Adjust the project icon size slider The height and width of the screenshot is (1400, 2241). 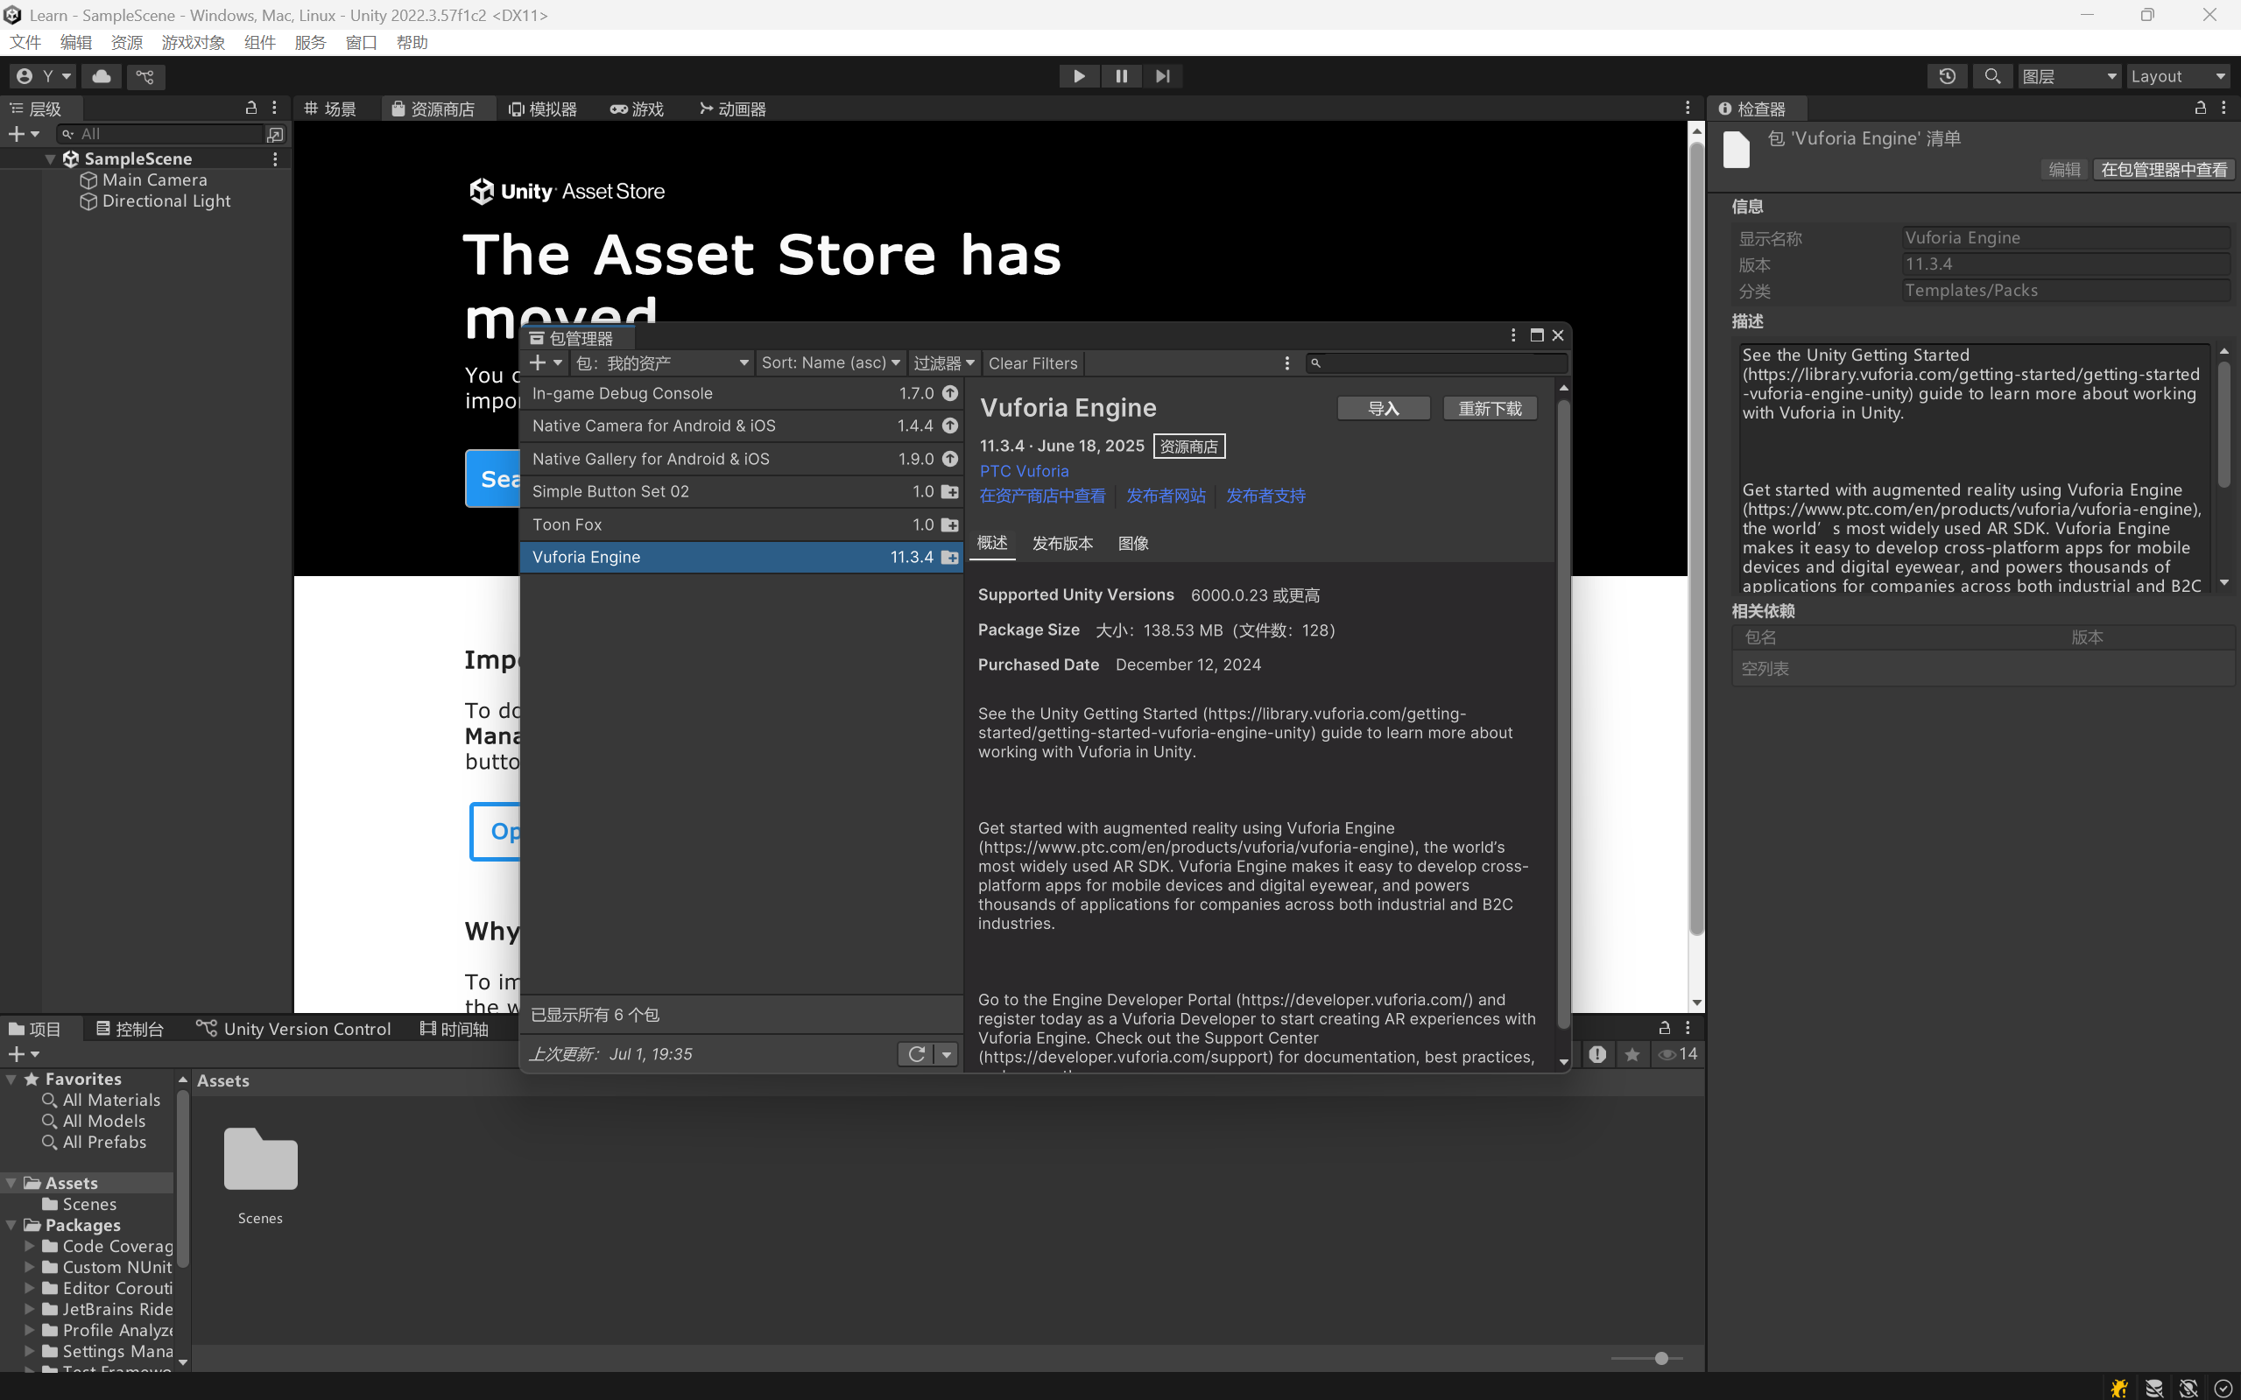(1661, 1358)
